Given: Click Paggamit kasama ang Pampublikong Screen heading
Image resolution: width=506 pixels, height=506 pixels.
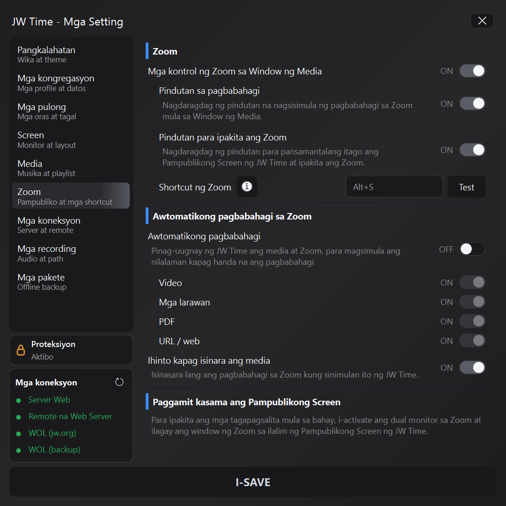Looking at the screenshot, I should click(247, 402).
